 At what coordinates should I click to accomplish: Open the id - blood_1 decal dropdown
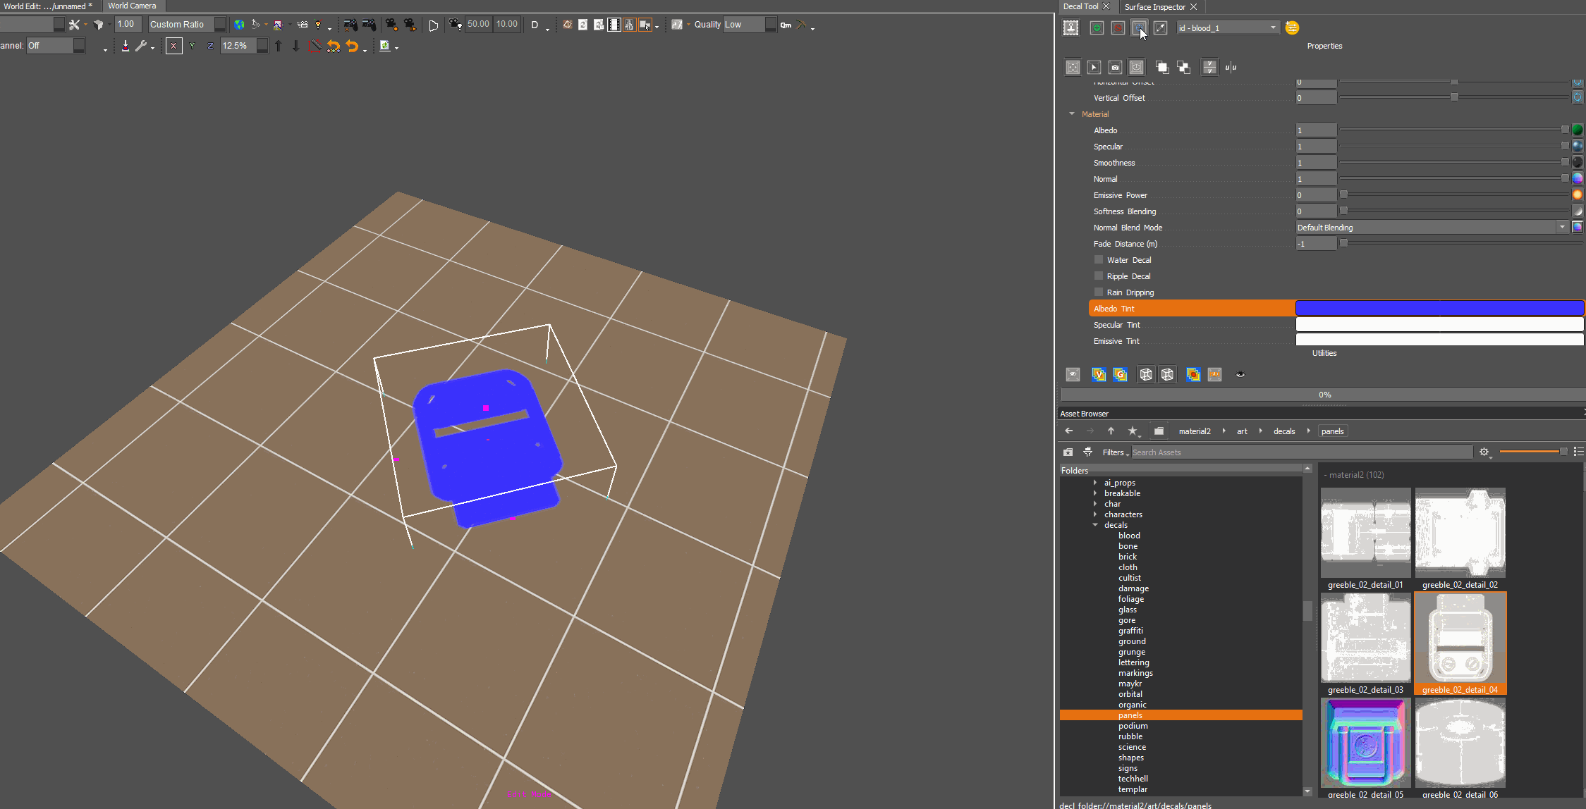click(1227, 27)
